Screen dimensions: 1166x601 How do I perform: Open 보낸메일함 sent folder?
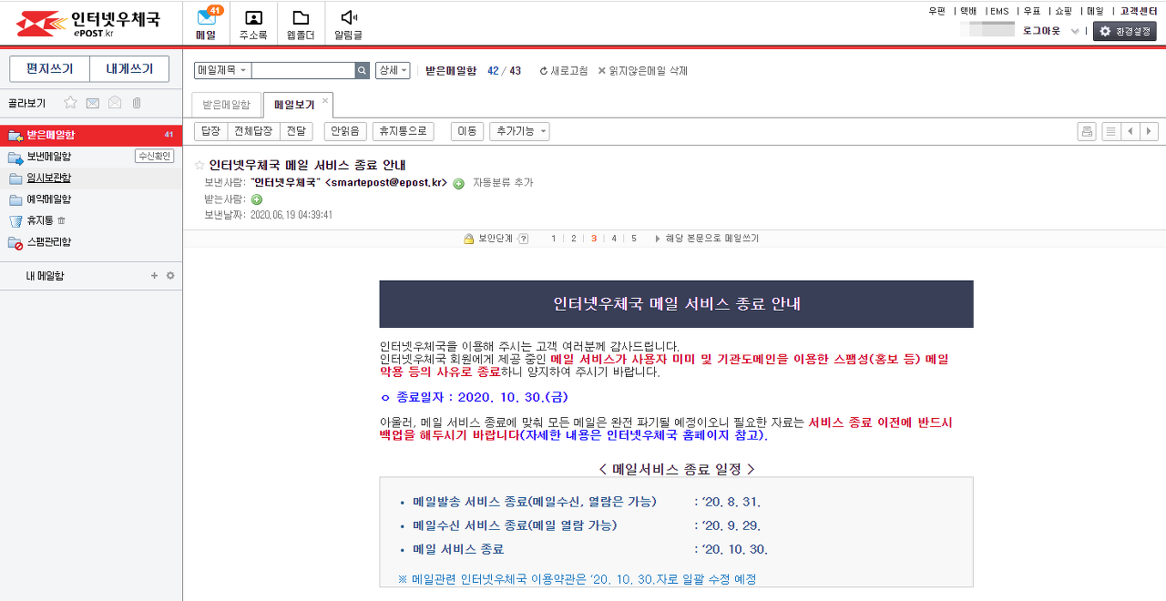pyautogui.click(x=48, y=157)
